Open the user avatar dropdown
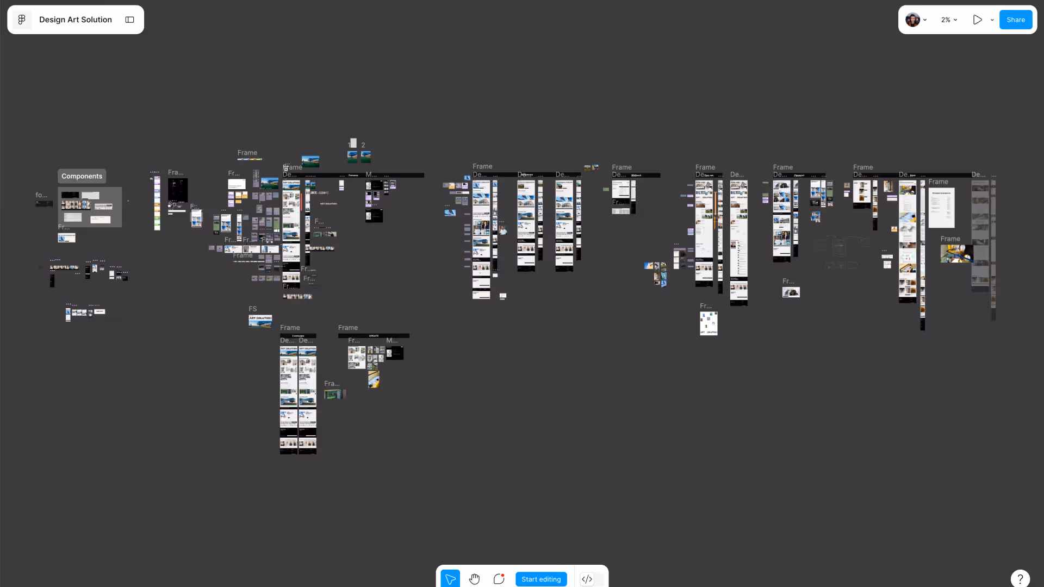The width and height of the screenshot is (1044, 587). click(x=916, y=20)
